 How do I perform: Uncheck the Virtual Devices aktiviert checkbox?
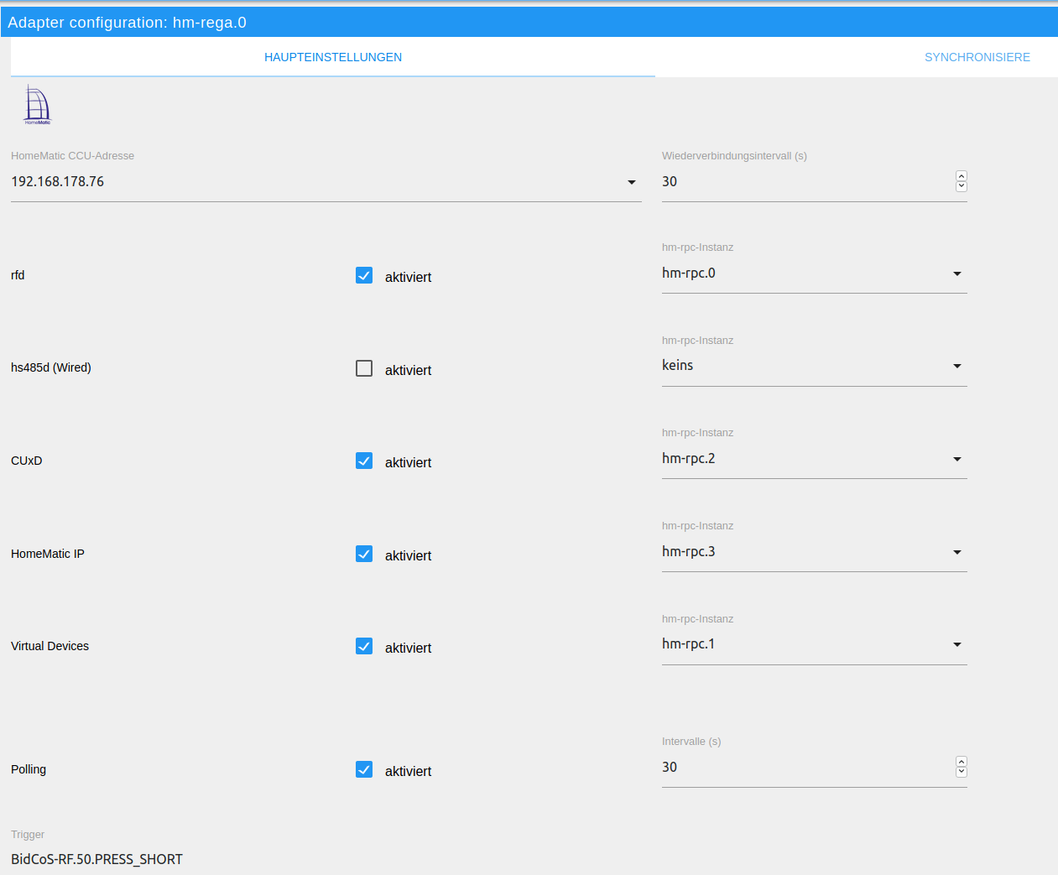tap(364, 646)
